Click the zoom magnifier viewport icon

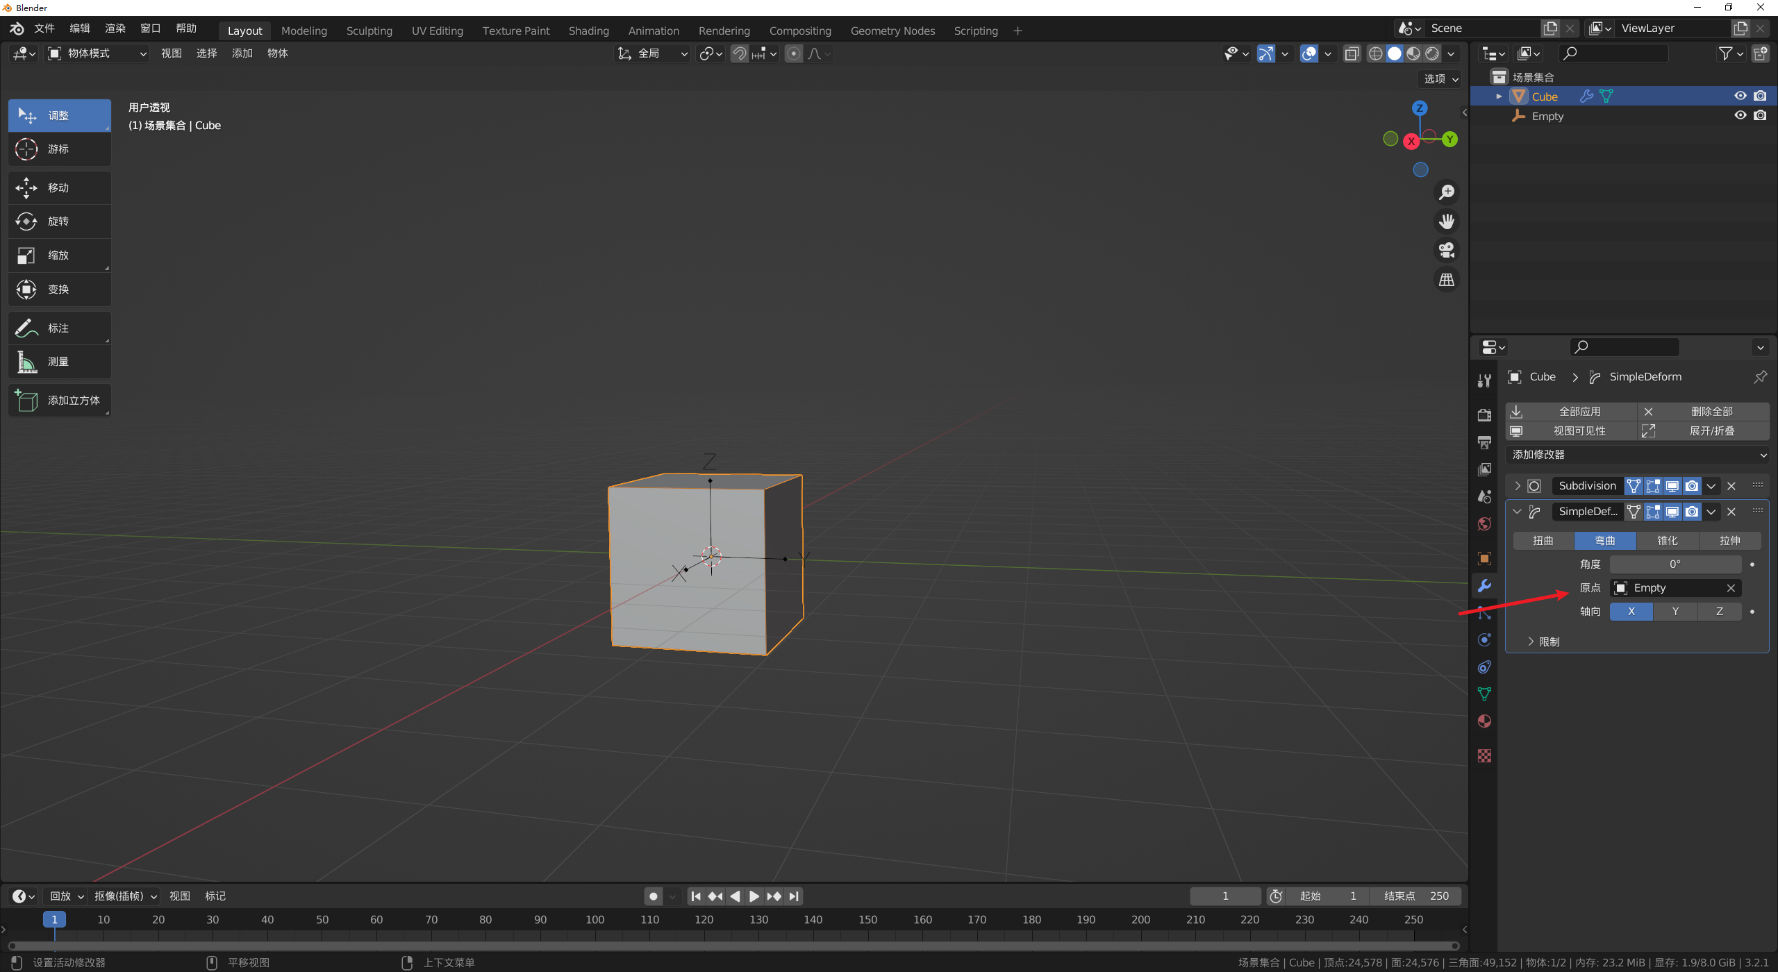click(x=1447, y=192)
